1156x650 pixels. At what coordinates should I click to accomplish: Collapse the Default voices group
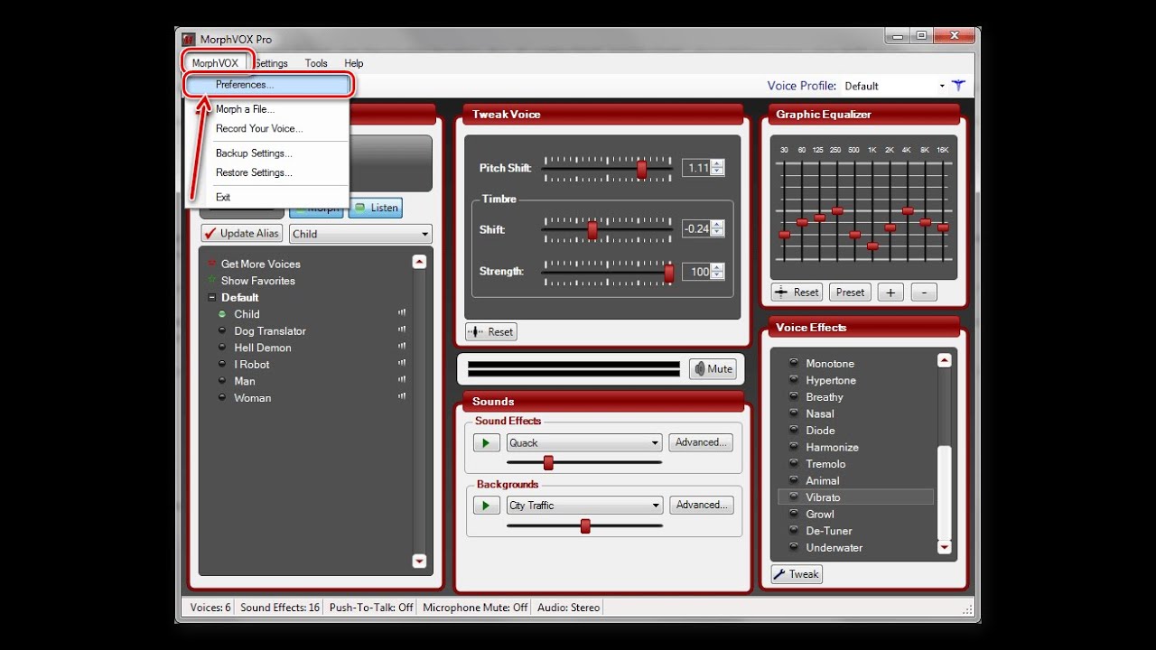(212, 297)
